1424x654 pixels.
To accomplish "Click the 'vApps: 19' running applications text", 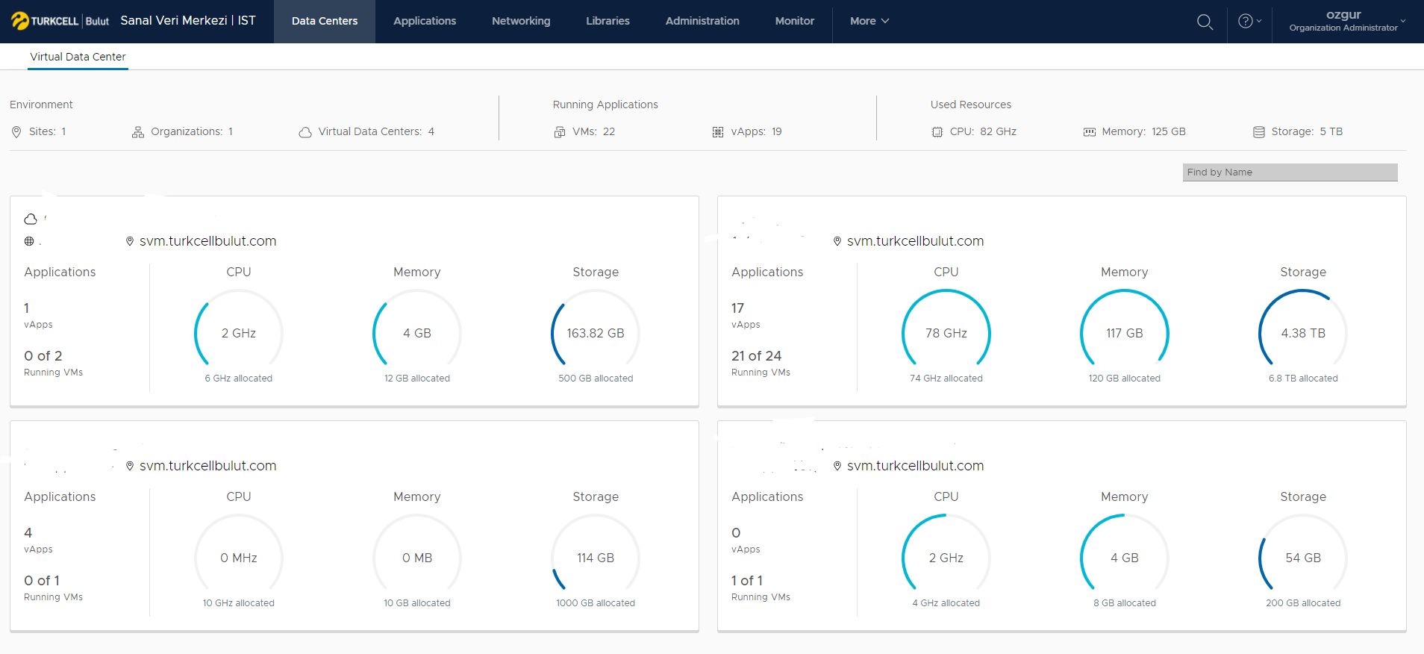I will [x=756, y=132].
